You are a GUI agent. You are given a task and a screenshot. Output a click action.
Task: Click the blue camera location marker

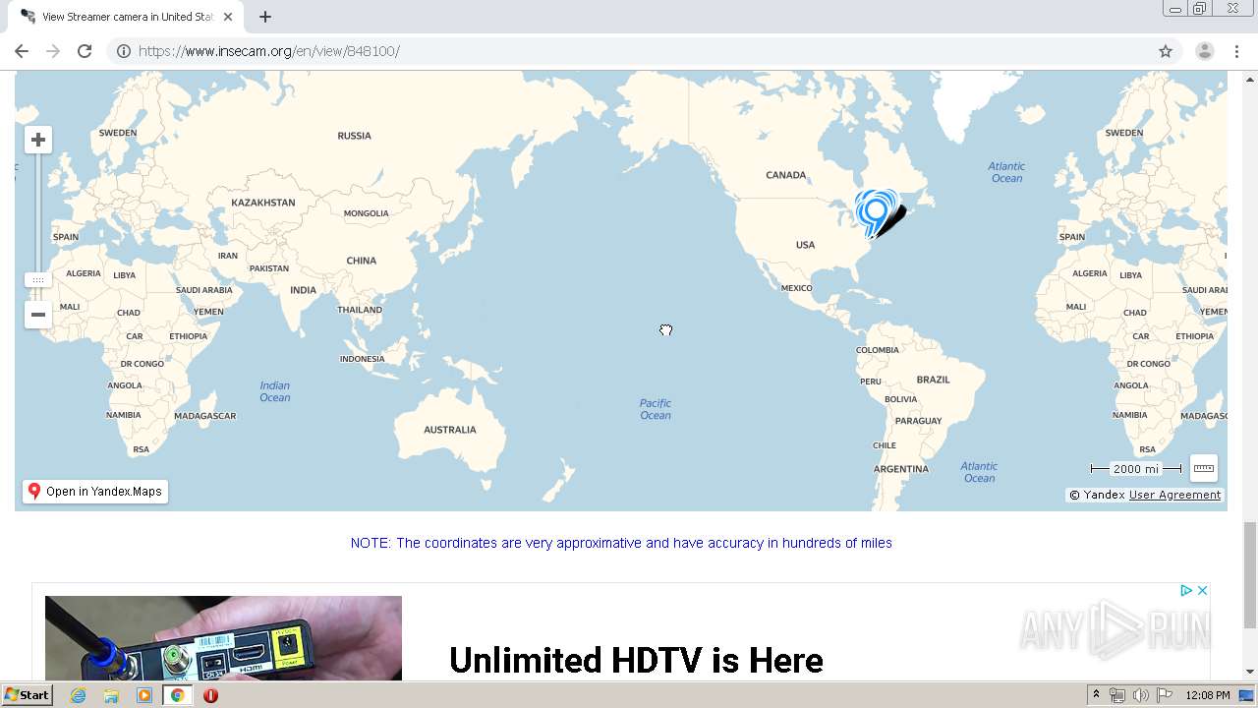pyautogui.click(x=874, y=213)
